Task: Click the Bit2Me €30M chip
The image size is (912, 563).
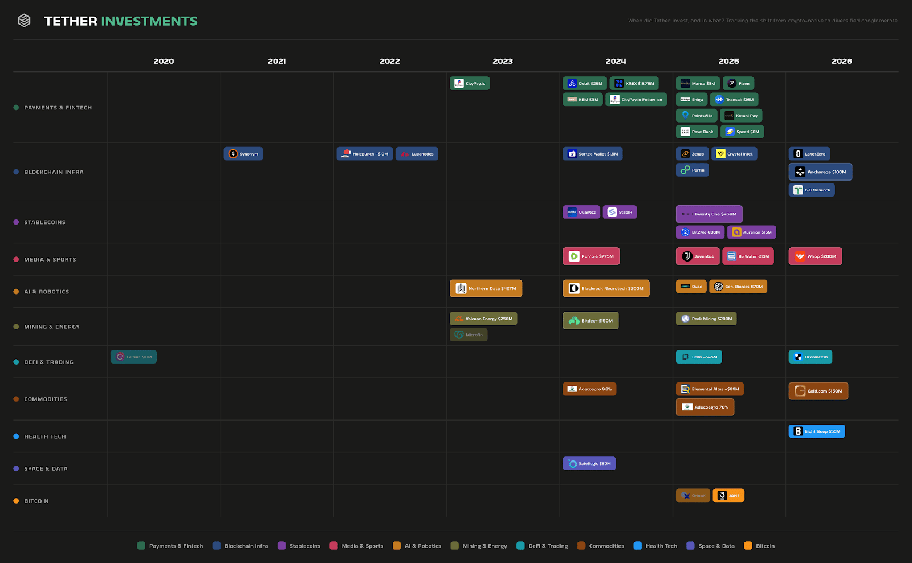Action: pos(700,232)
